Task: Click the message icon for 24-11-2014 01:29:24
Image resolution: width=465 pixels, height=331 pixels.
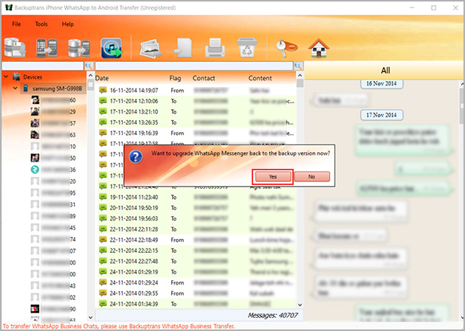Action: (103, 282)
